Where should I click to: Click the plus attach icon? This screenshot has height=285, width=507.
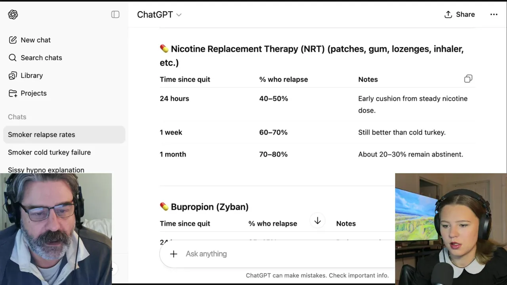point(173,254)
